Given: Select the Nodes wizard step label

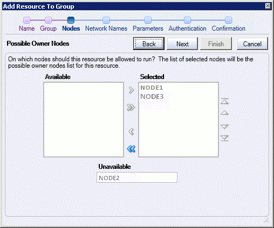Looking at the screenshot, I should (x=71, y=28).
